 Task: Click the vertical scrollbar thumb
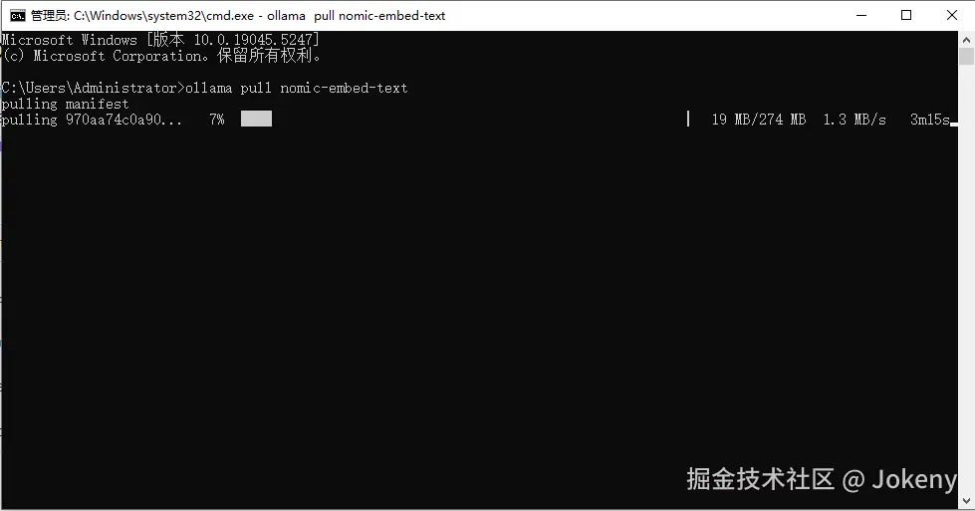tap(966, 56)
